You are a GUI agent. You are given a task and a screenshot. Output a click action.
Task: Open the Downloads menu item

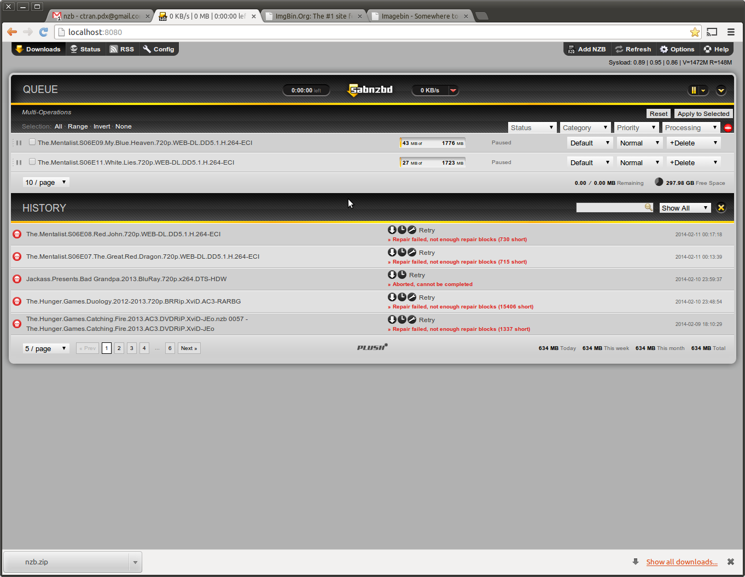[38, 49]
